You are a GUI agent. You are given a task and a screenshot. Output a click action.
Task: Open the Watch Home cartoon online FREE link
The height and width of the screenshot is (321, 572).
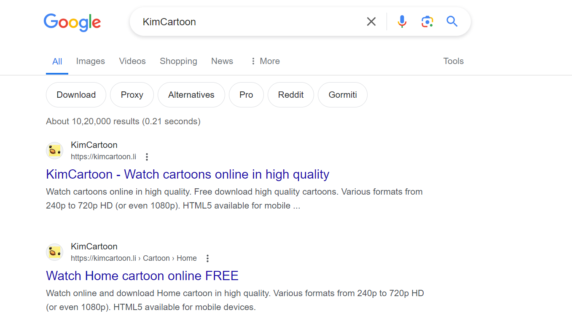[142, 276]
